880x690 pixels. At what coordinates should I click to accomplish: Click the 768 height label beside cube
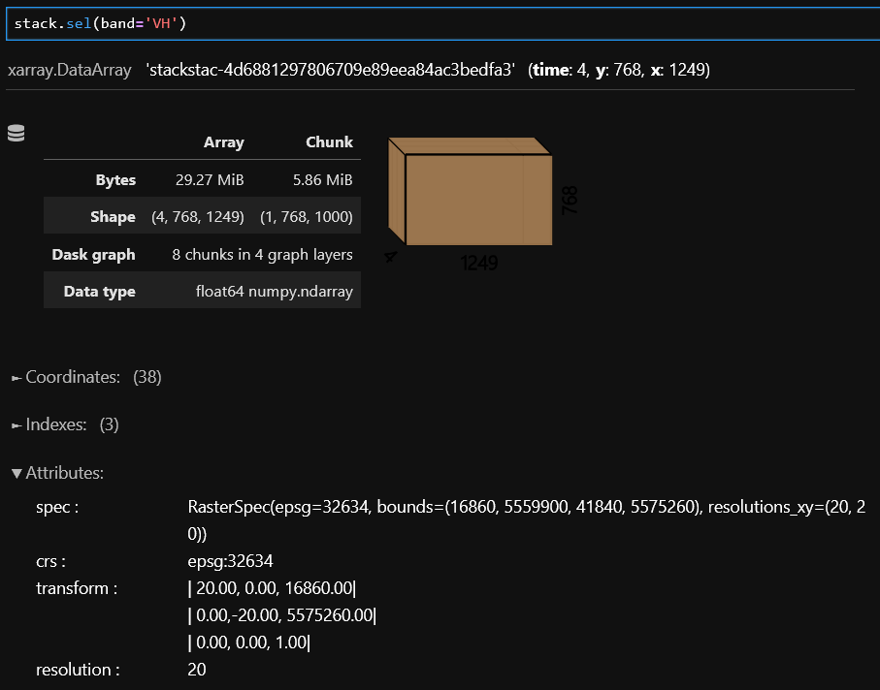(x=570, y=200)
